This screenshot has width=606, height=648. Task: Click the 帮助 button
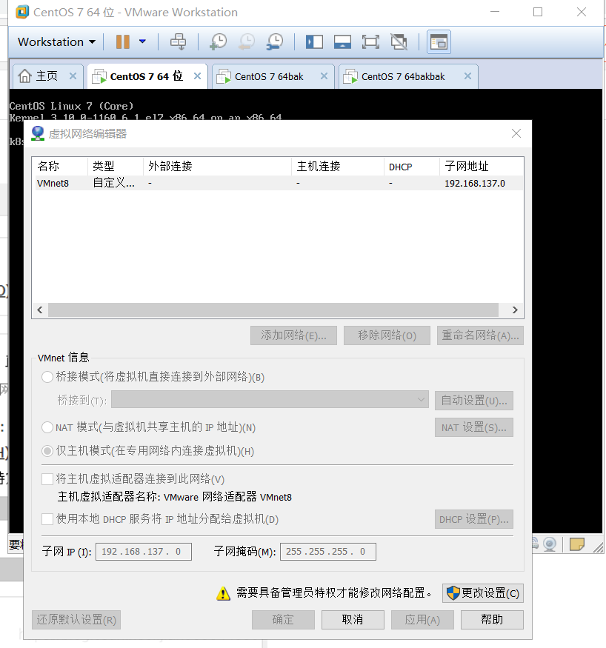click(492, 620)
